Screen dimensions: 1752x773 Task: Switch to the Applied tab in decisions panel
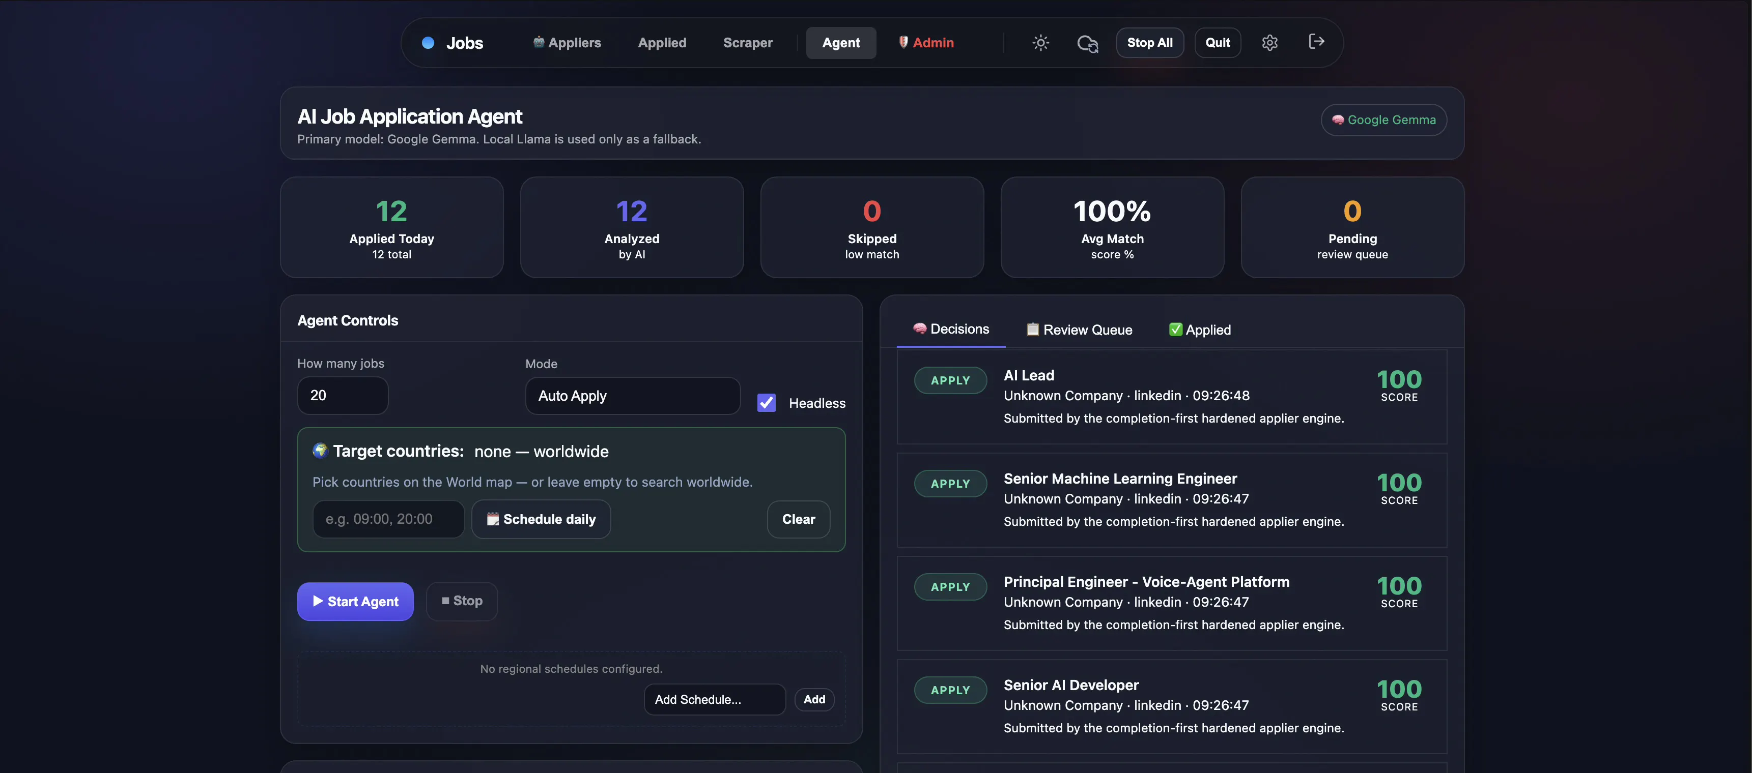tap(1200, 330)
